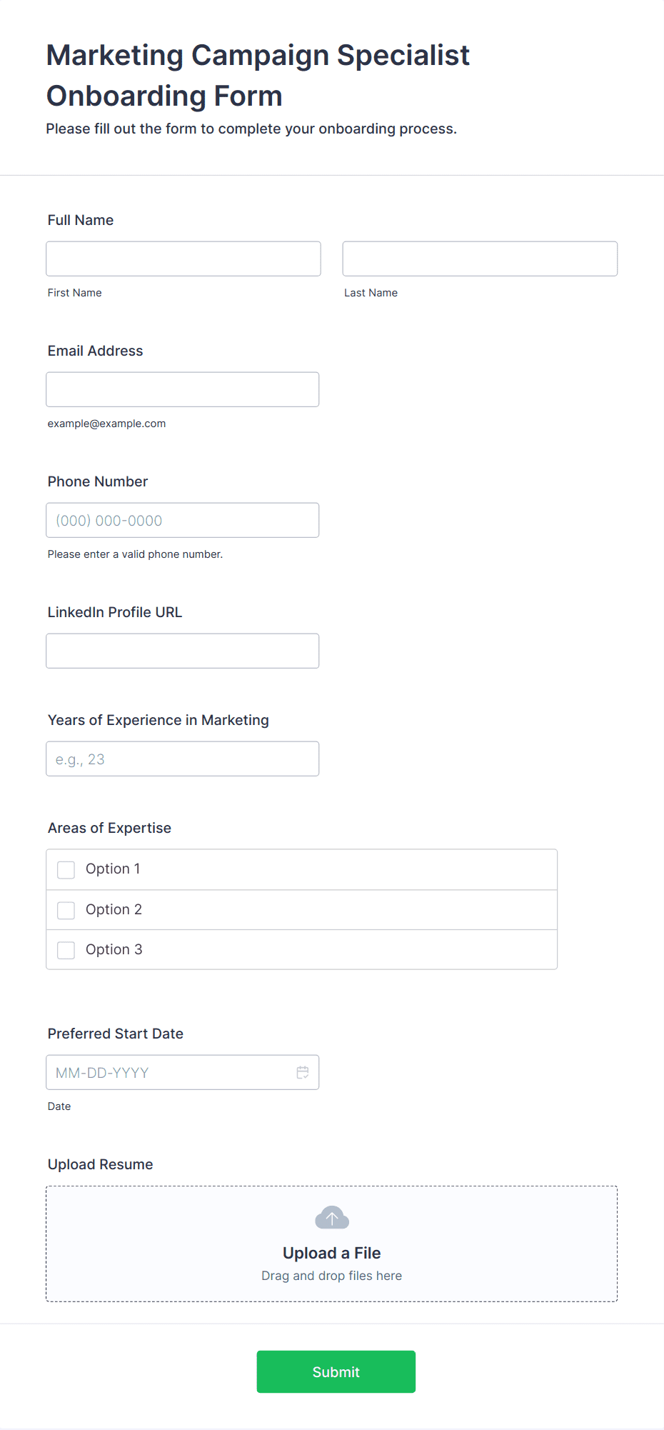
Task: Open the Preferred Start Date field
Action: [x=171, y=1072]
